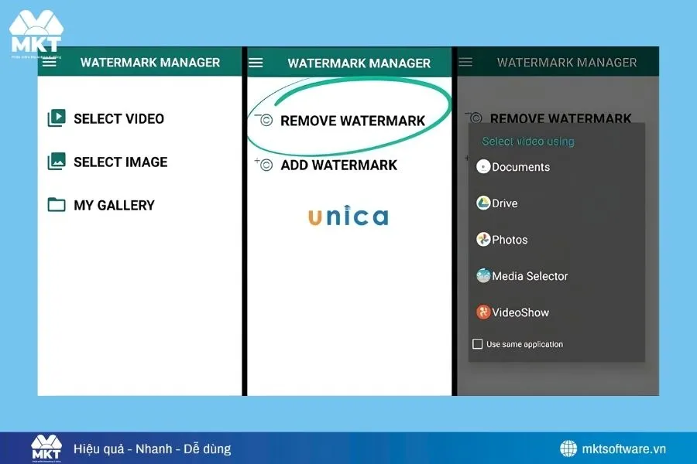697x464 pixels.
Task: Click the unica logo
Action: point(347,217)
